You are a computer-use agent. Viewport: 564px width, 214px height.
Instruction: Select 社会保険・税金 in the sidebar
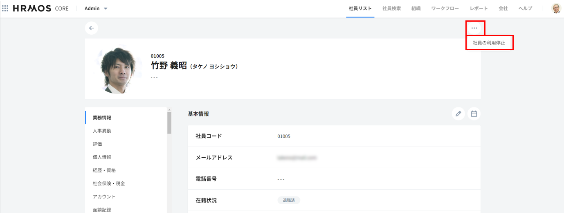(x=109, y=183)
